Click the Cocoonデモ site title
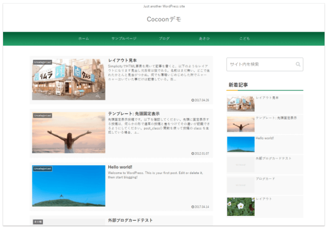336x233 pixels. click(x=164, y=19)
